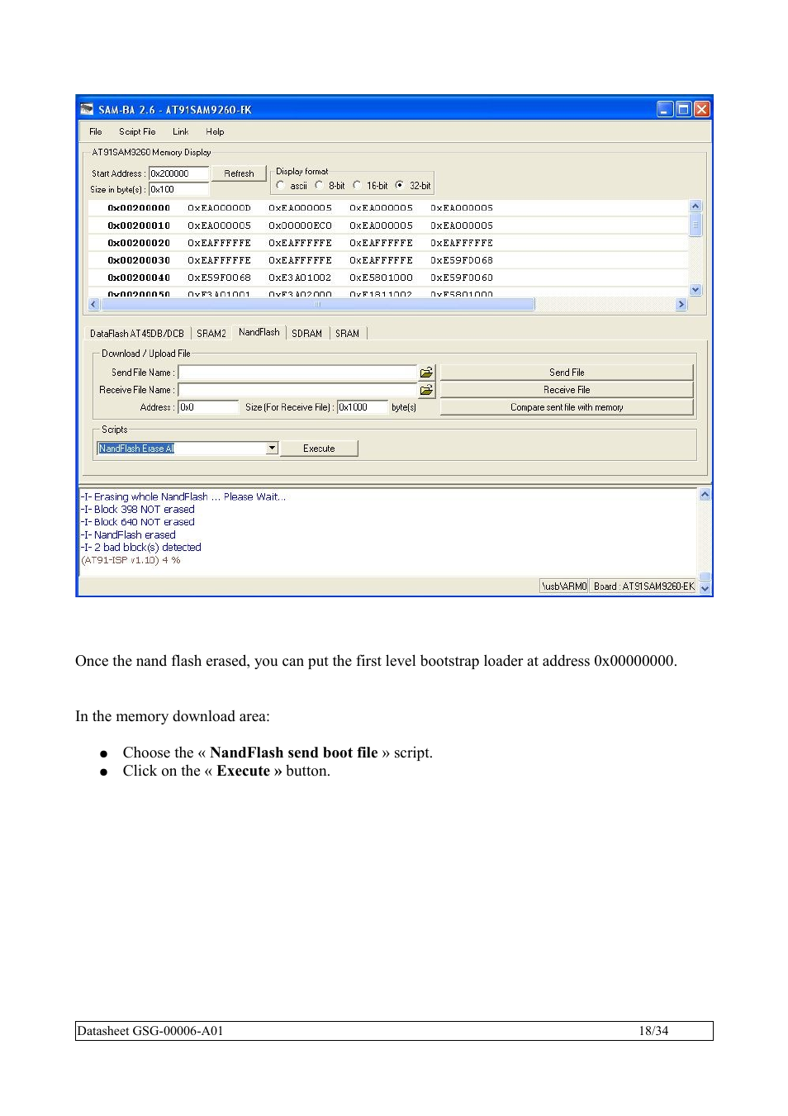Viewport: 788px width, 1116px height.
Task: Click value 0xE5801000 in memory table
Action: pyautogui.click(x=381, y=278)
